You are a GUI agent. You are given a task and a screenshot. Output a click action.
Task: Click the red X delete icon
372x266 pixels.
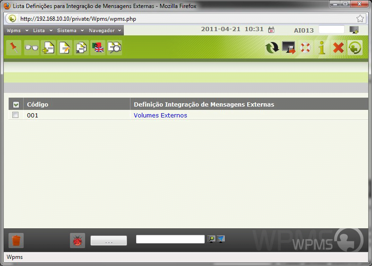[x=338, y=48]
